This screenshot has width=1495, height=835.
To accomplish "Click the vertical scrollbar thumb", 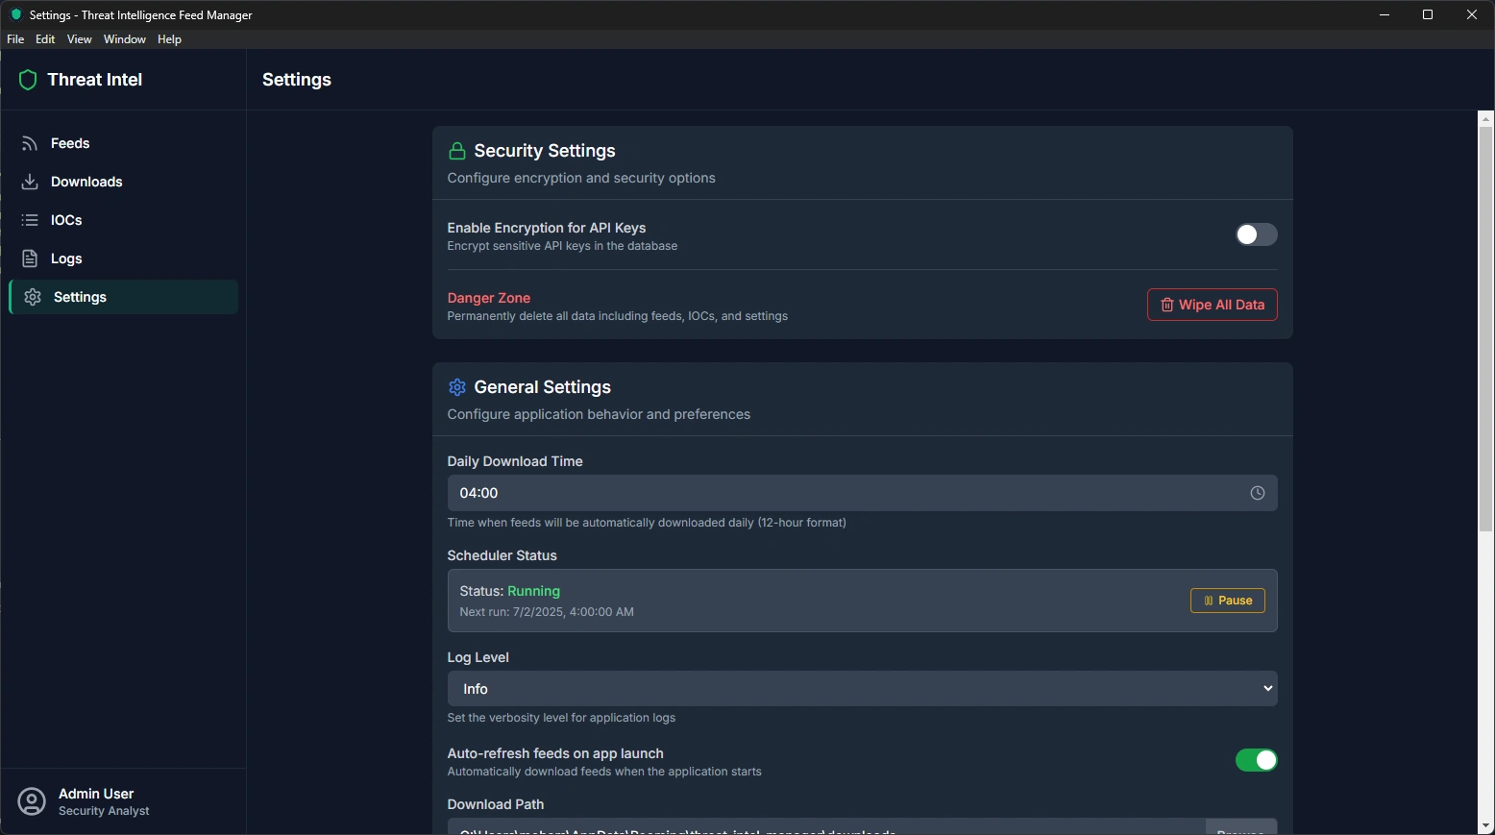I will click(1485, 327).
